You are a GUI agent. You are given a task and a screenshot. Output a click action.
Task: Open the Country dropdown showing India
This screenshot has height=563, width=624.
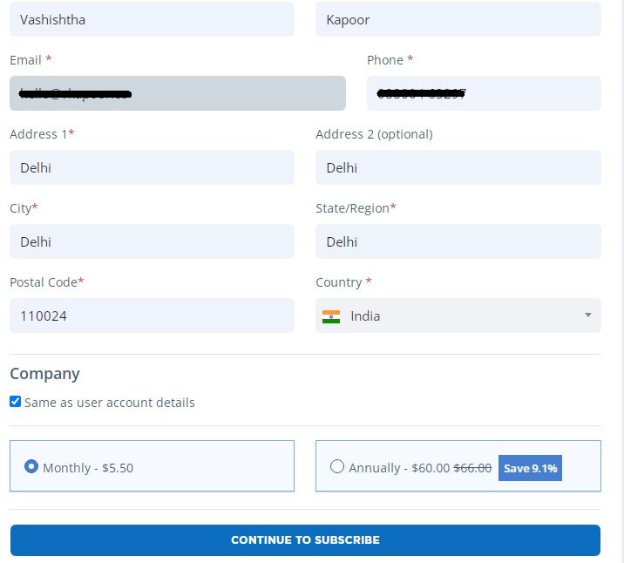(458, 315)
